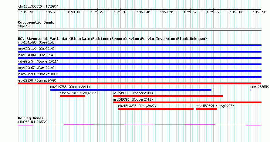Open the esv1613053 (Levy2007) loss bar

click(156, 109)
